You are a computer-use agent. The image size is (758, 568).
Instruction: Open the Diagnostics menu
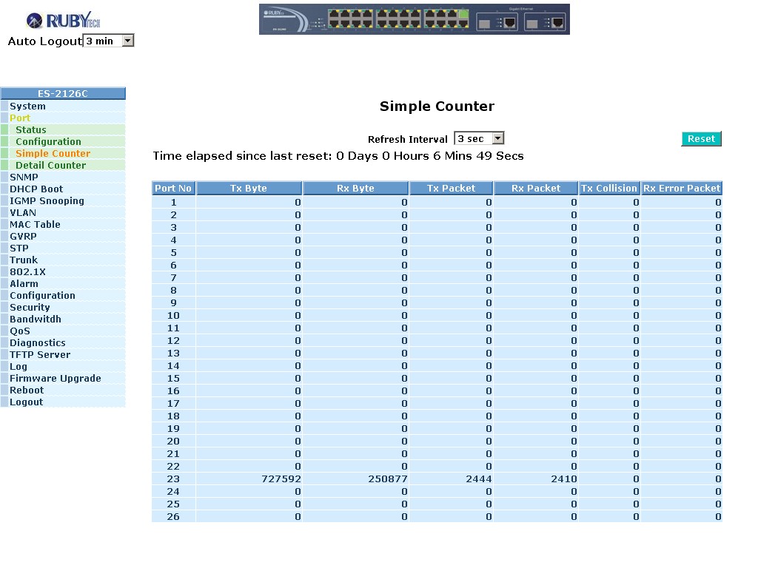38,343
